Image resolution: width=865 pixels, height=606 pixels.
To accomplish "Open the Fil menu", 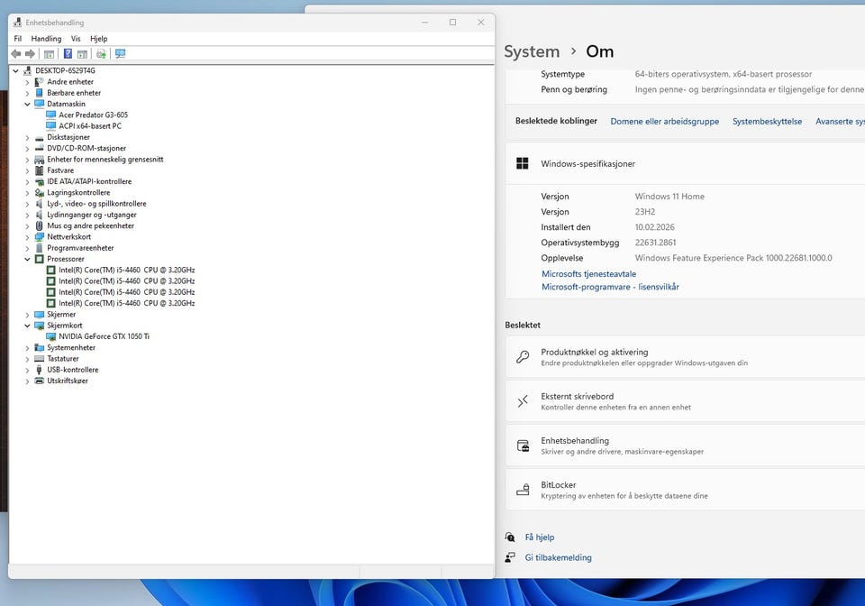I will 18,39.
